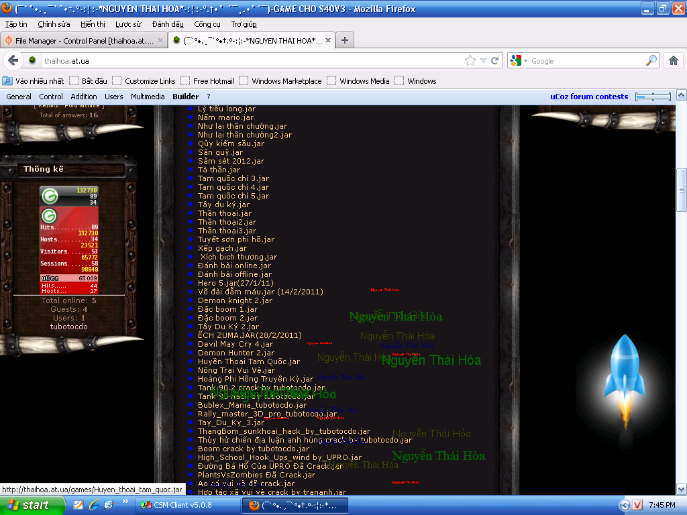Adjust the uCoz admin bar slider
Screen dimensions: 687x515
click(x=653, y=97)
